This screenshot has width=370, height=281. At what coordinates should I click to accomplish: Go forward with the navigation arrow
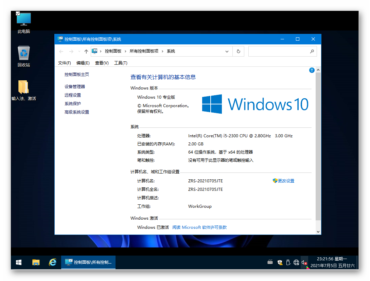coord(71,51)
